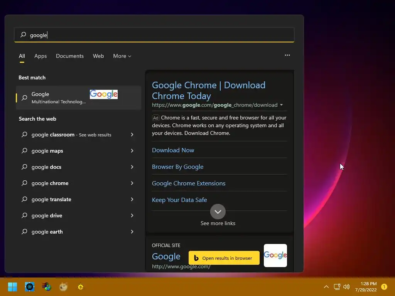This screenshot has width=395, height=296.
Task: Open the Google Chrome Extensions link
Action: [x=189, y=183]
